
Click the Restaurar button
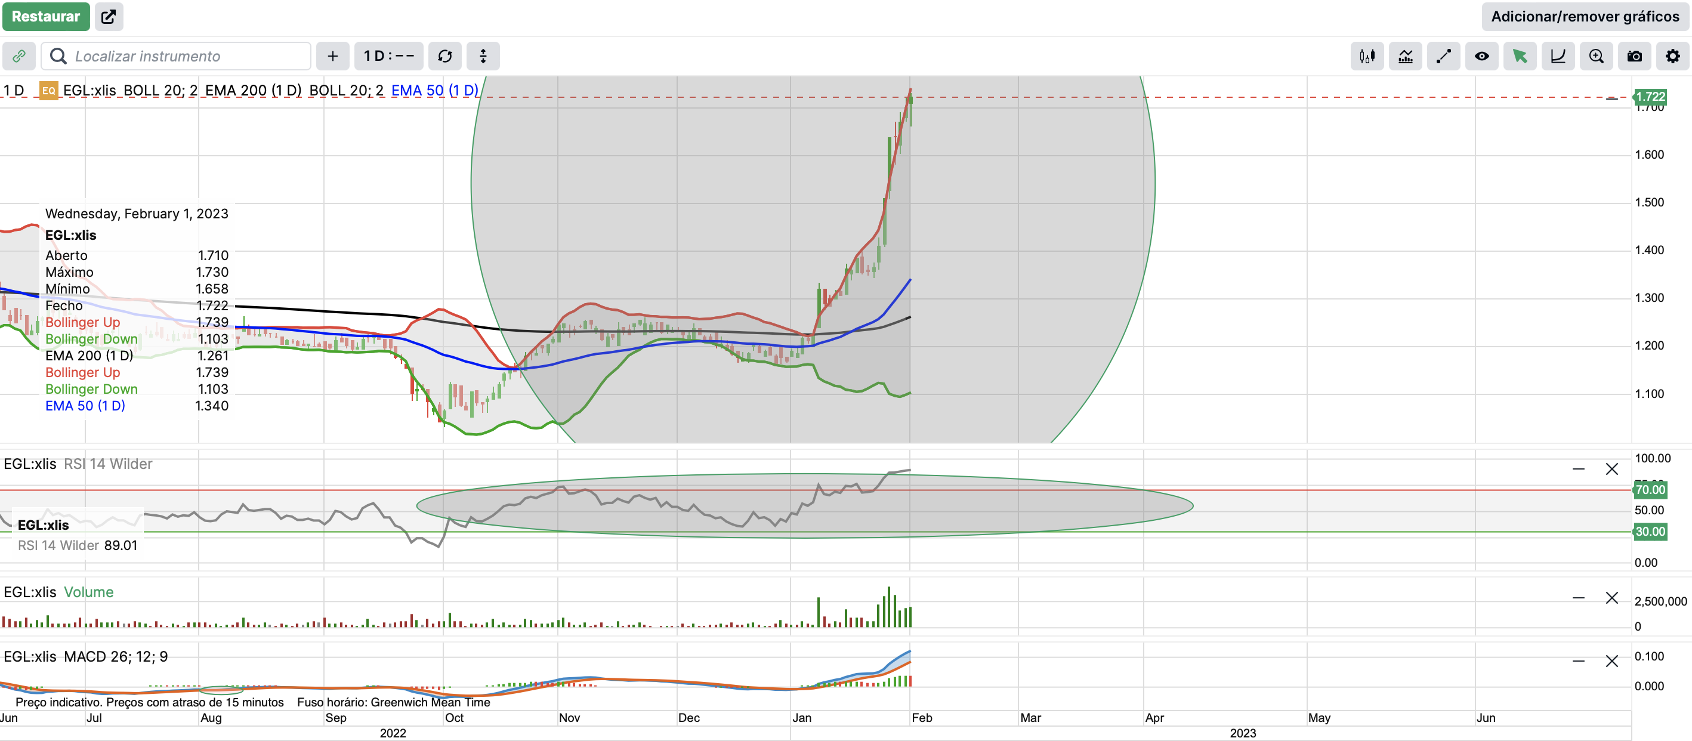point(45,17)
